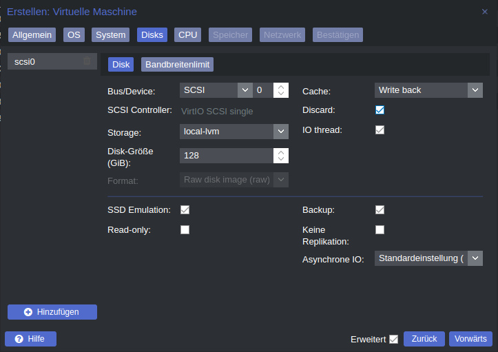Switch to the CPU tab

pyautogui.click(x=188, y=35)
